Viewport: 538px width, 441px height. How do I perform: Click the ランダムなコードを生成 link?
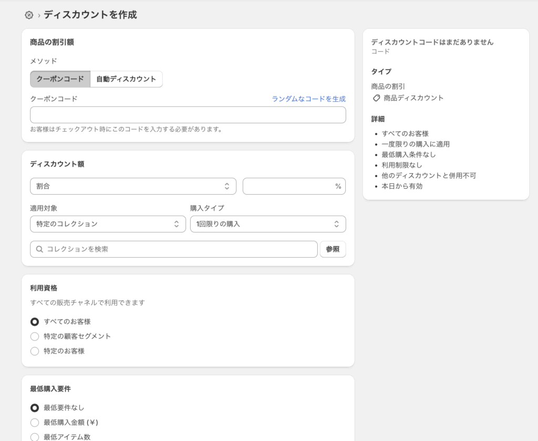[308, 99]
